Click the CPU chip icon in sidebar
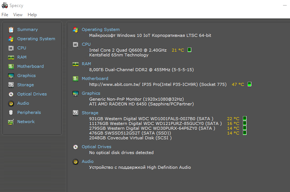 point(11,48)
